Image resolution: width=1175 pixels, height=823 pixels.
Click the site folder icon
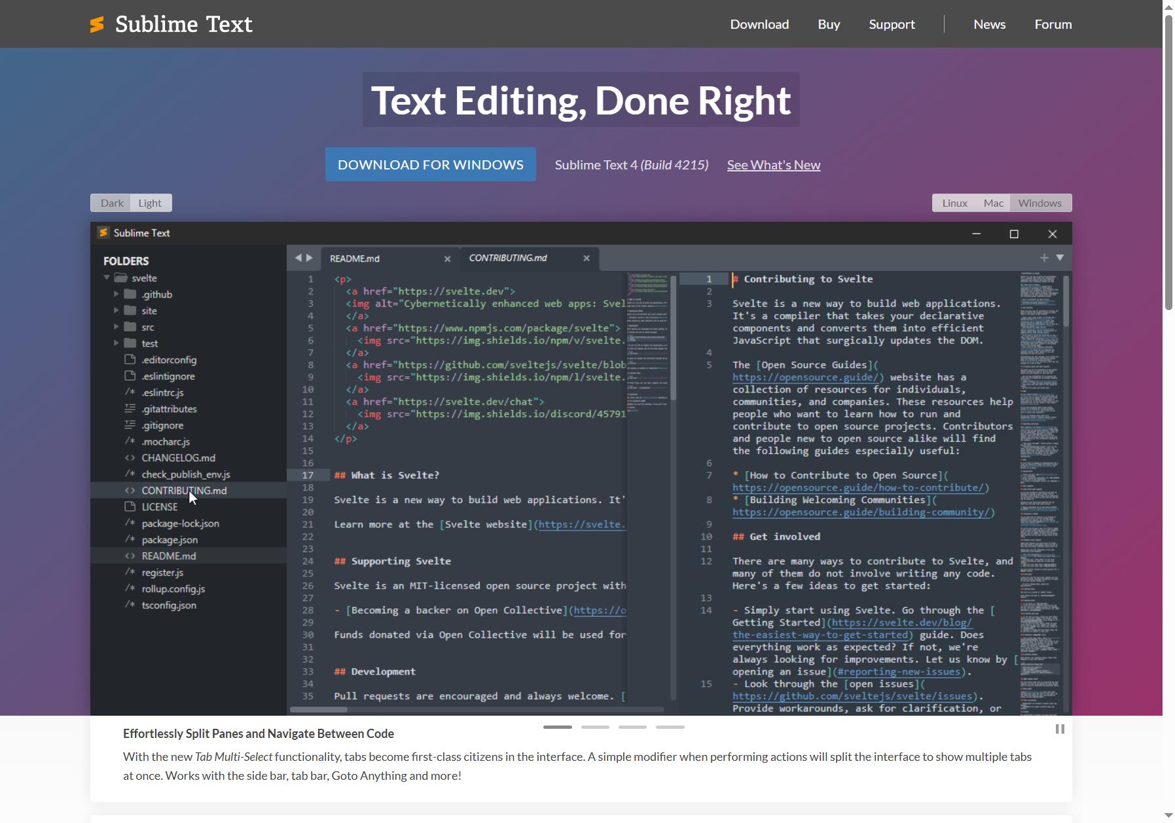tap(130, 311)
